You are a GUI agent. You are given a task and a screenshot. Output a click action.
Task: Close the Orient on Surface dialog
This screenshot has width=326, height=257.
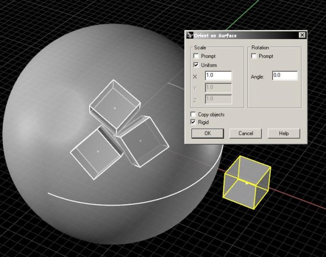coord(302,35)
